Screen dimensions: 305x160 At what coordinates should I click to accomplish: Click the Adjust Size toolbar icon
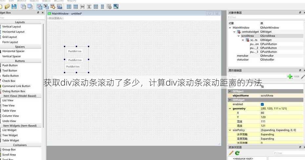tap(116, 7)
